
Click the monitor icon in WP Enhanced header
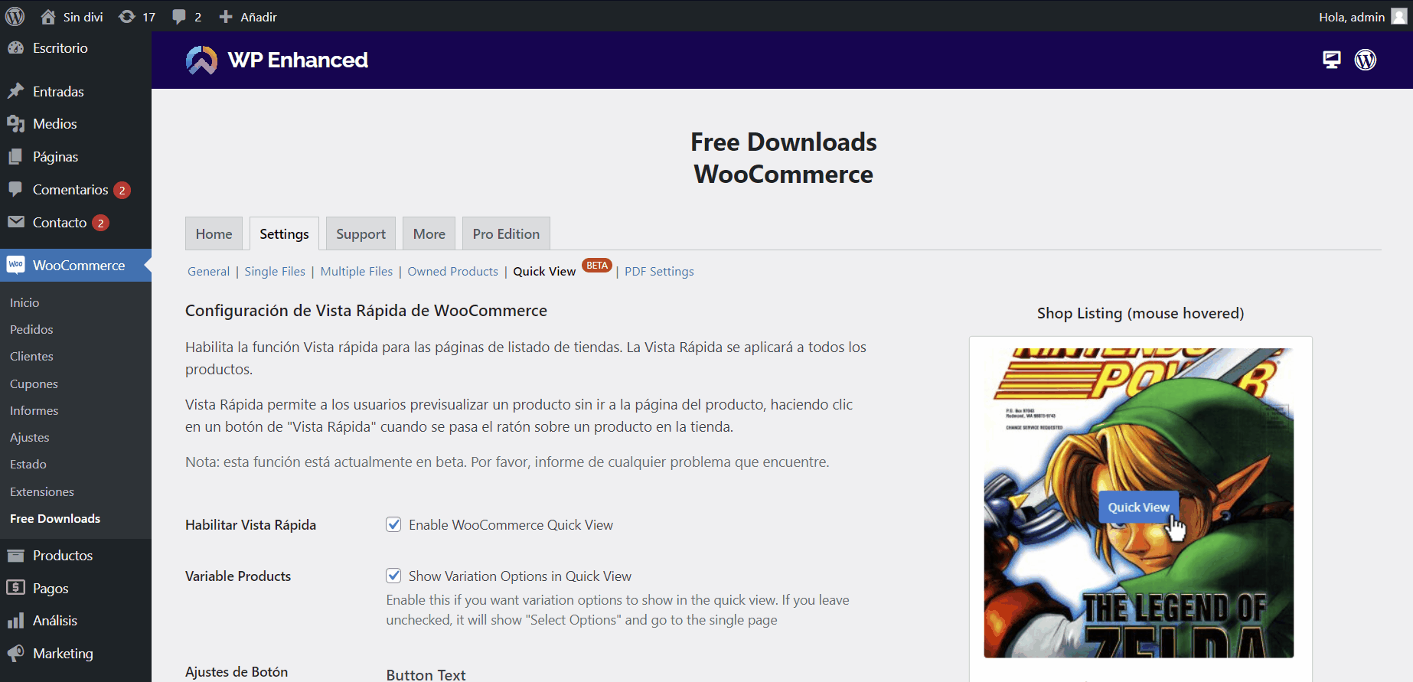[x=1332, y=60]
